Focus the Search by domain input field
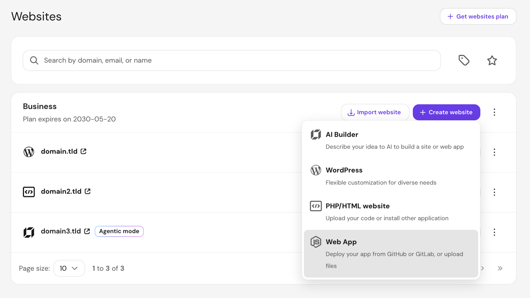This screenshot has width=530, height=298. tap(232, 60)
